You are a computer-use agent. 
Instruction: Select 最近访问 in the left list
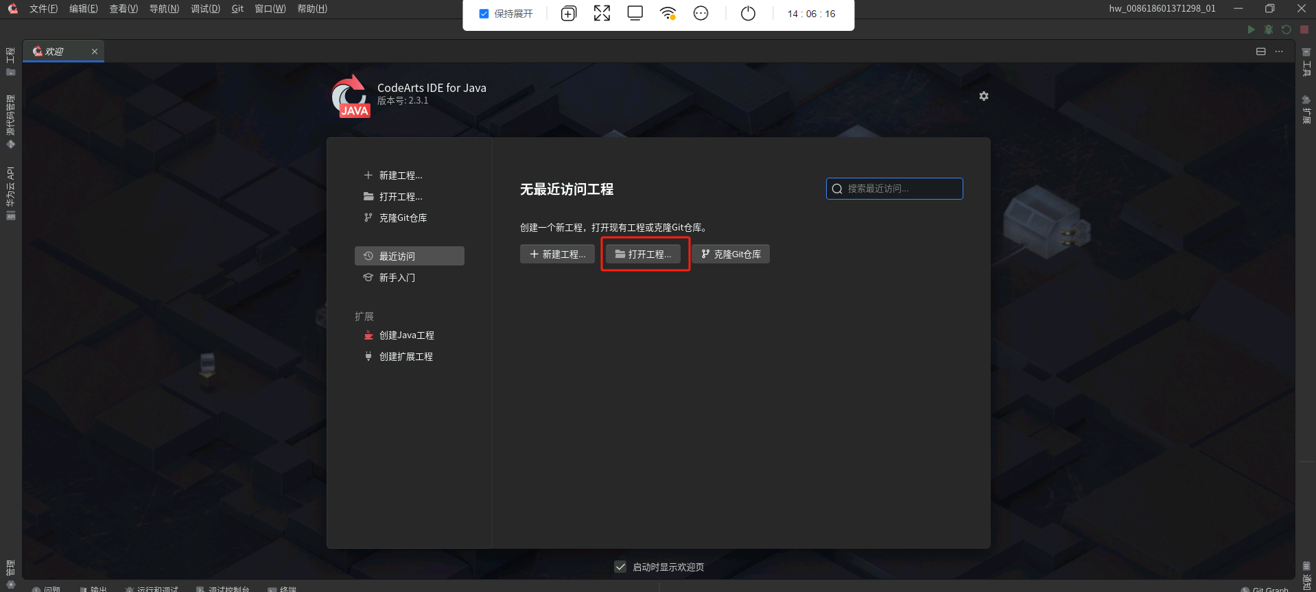(410, 256)
